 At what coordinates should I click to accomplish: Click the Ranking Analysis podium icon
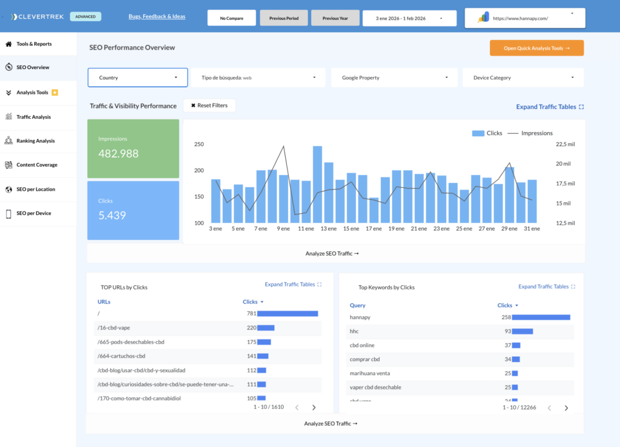[x=8, y=141]
